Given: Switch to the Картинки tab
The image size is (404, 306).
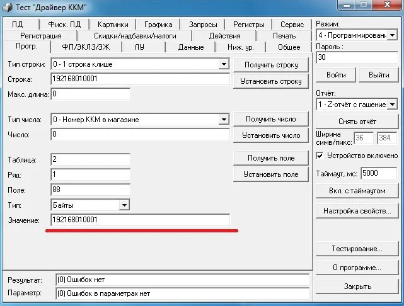Looking at the screenshot, I should click(x=113, y=25).
